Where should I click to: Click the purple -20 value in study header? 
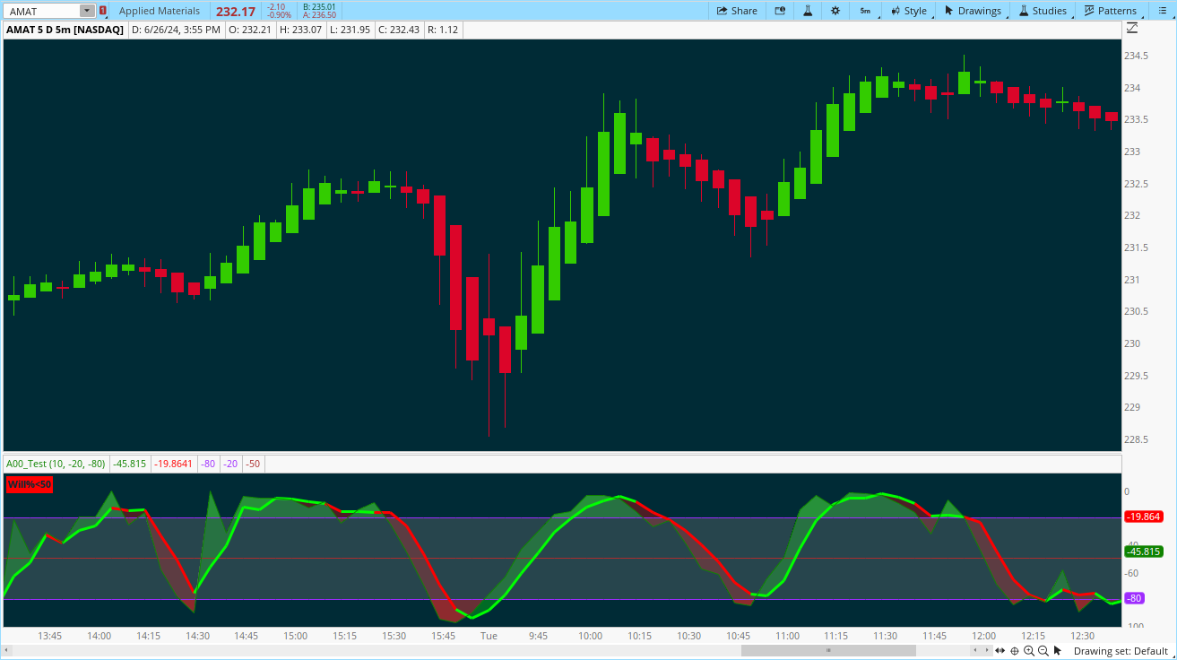(x=230, y=464)
